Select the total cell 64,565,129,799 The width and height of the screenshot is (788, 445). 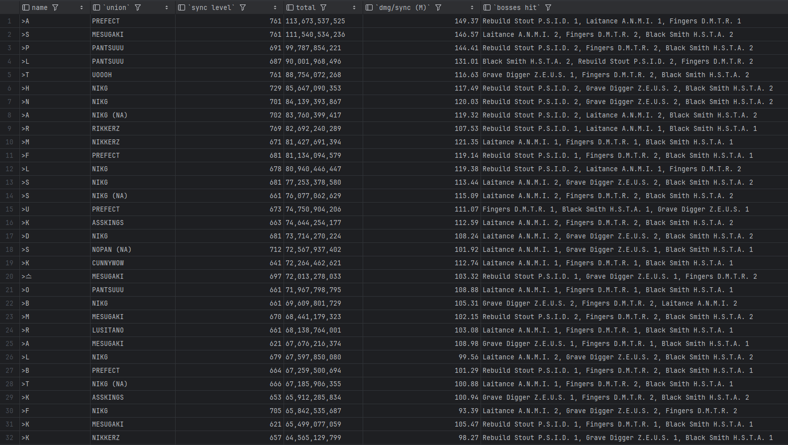pyautogui.click(x=323, y=438)
